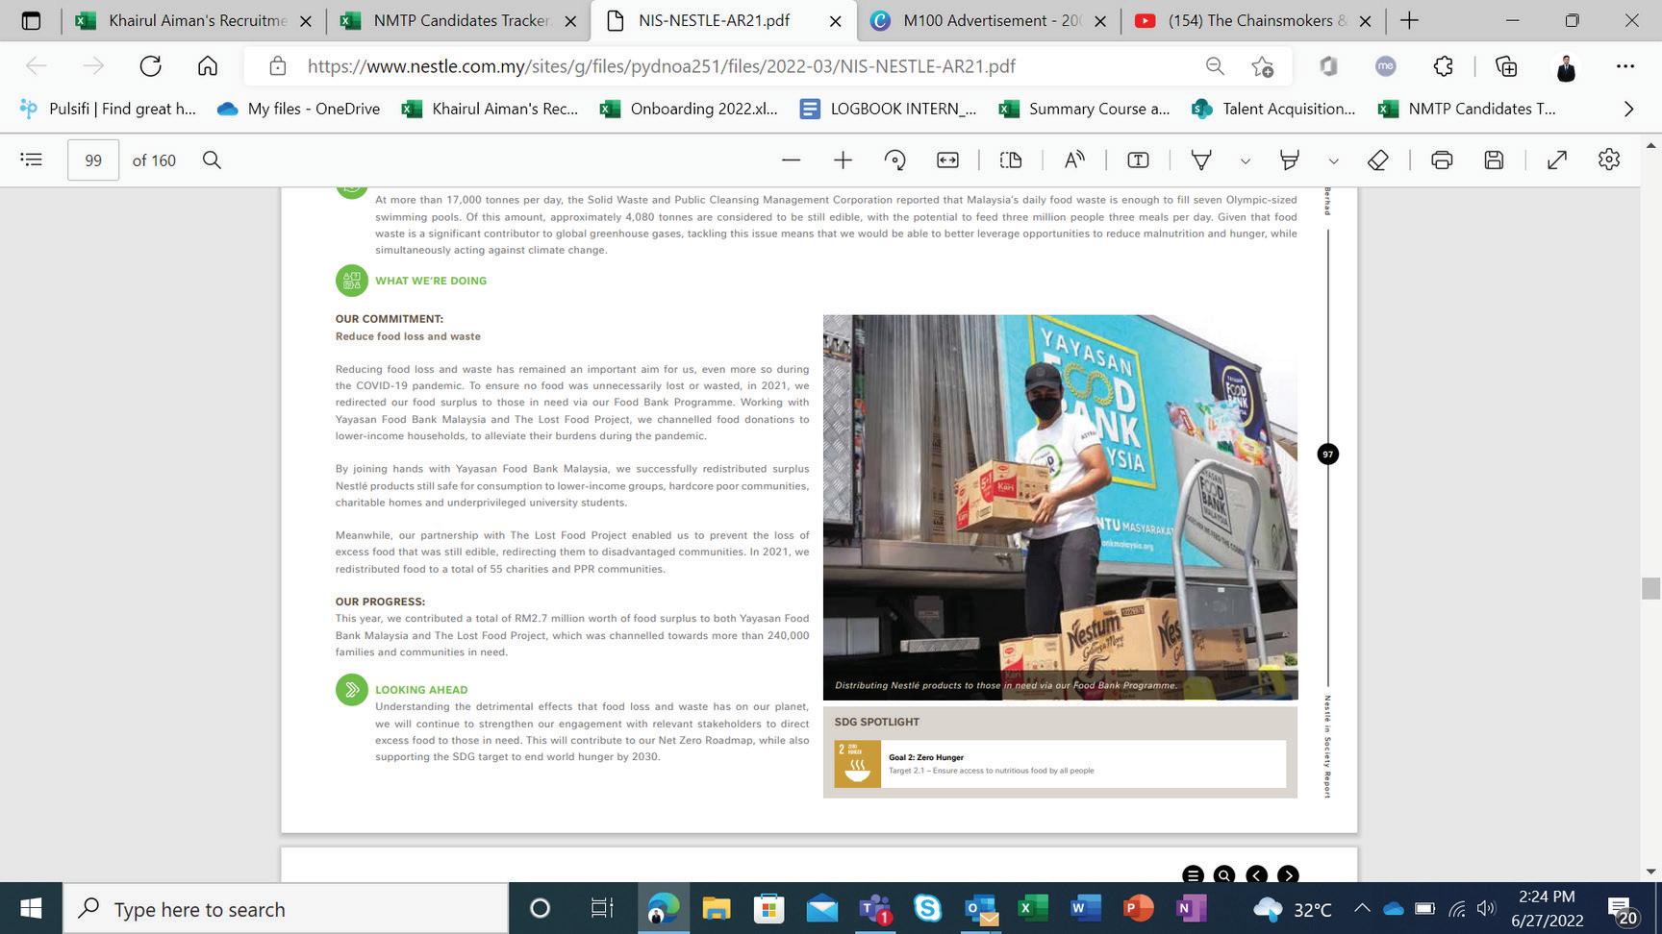Image resolution: width=1662 pixels, height=934 pixels.
Task: Toggle fit to width view
Action: pyautogui.click(x=947, y=160)
